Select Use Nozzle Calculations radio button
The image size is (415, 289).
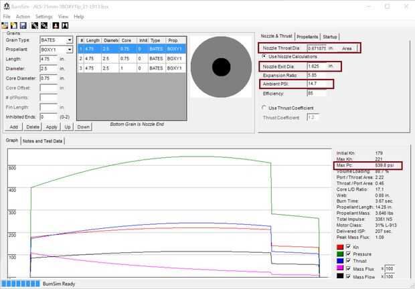click(264, 56)
